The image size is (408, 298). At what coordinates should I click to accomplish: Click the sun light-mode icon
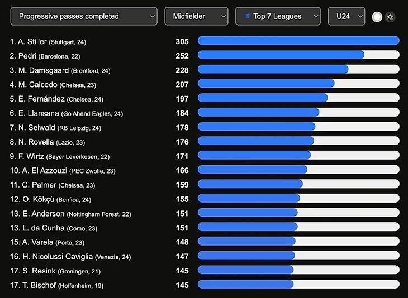pyautogui.click(x=390, y=17)
